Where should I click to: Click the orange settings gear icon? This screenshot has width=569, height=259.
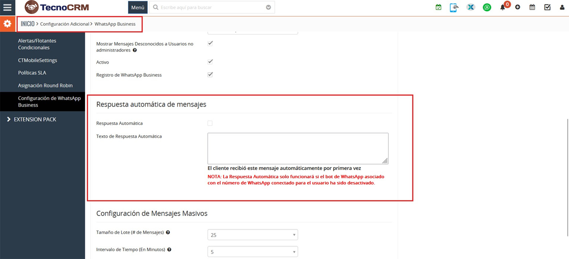(7, 24)
